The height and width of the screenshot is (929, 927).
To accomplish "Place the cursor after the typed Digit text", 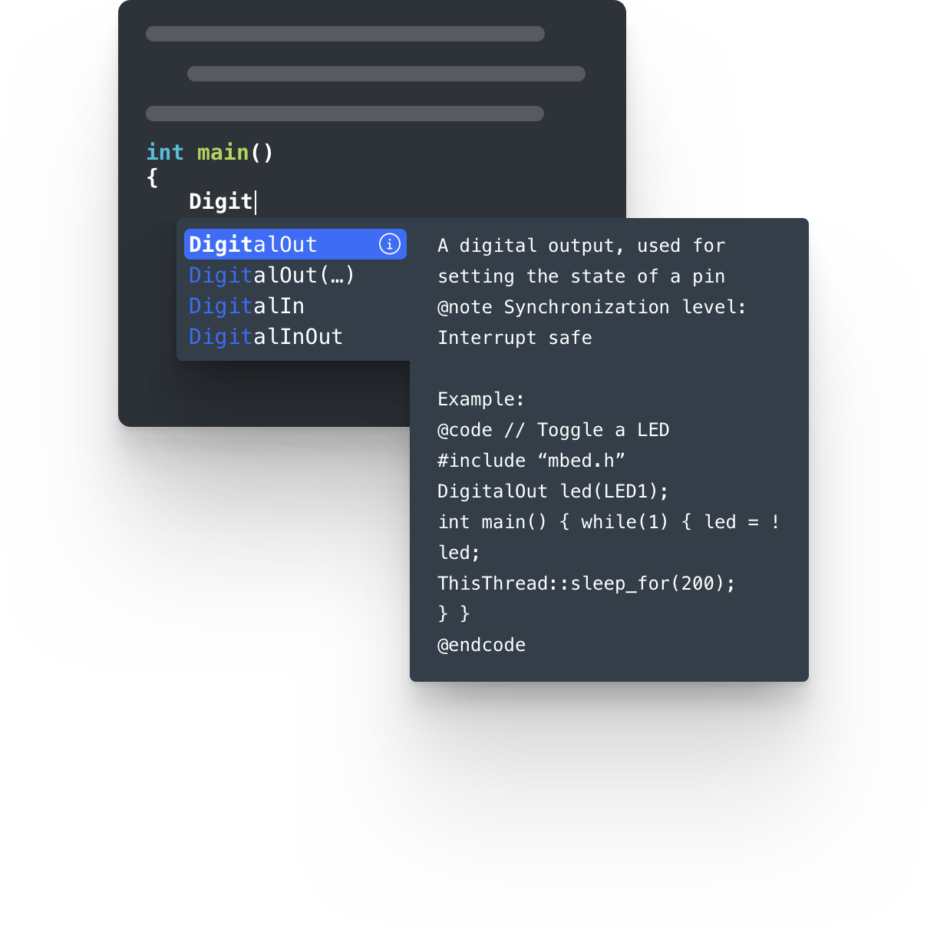I will 256,202.
